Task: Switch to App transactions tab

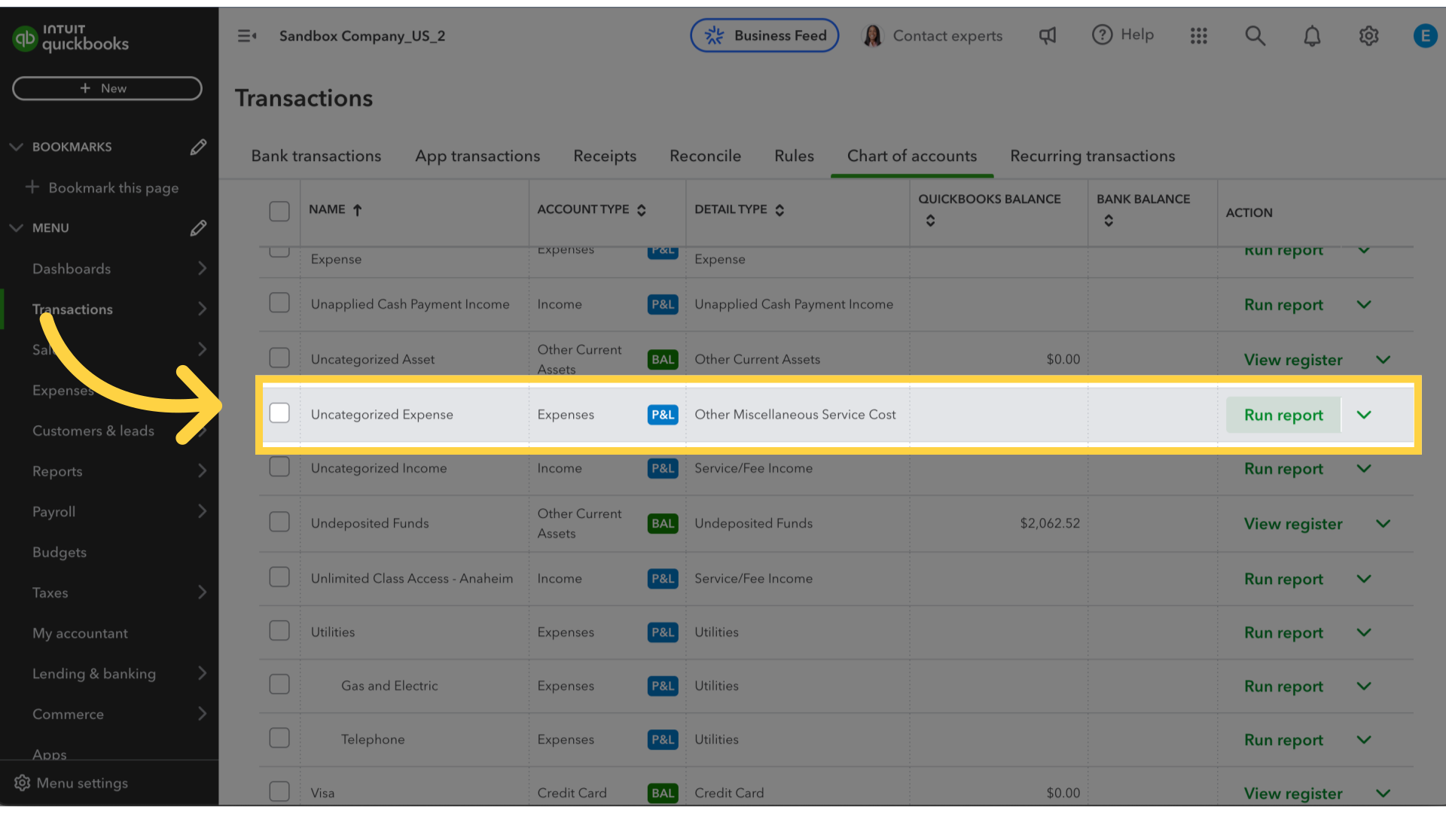Action: point(477,156)
